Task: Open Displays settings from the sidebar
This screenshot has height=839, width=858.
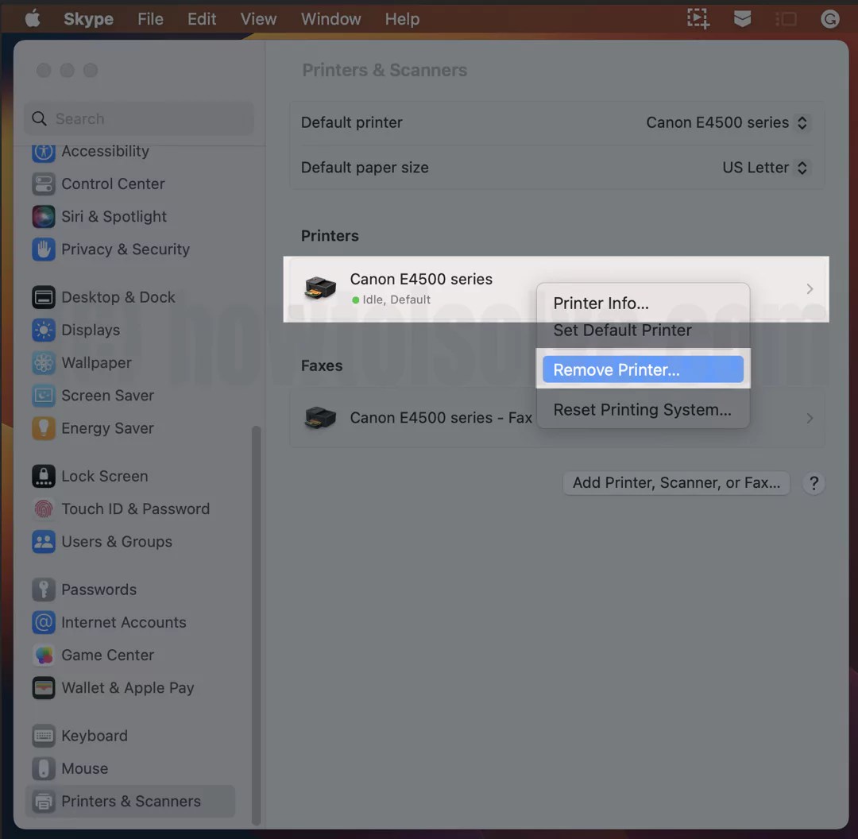Action: [90, 330]
